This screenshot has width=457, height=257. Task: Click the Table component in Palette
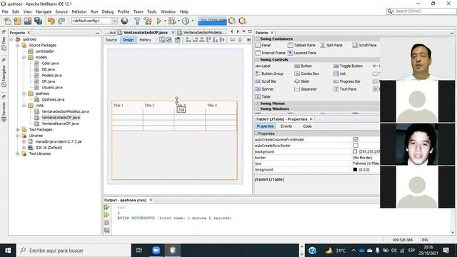tap(263, 97)
